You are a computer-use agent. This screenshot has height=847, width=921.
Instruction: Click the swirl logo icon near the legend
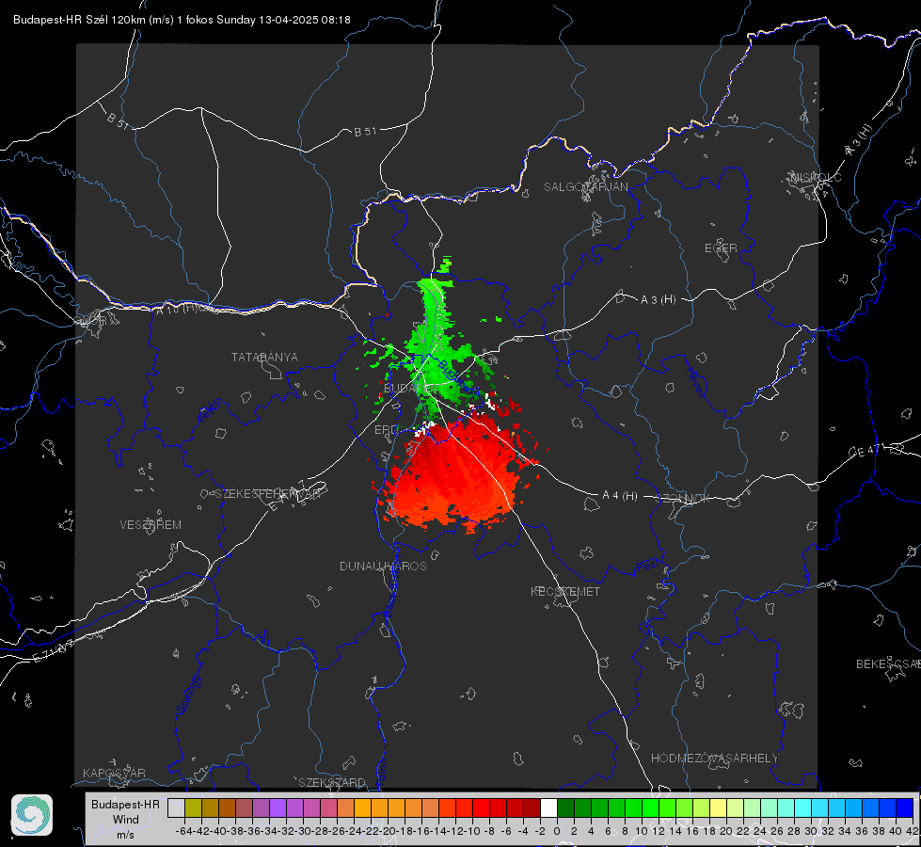pyautogui.click(x=32, y=815)
